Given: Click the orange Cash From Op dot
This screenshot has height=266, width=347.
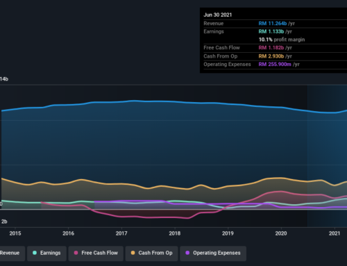Looking at the screenshot, I should pyautogui.click(x=133, y=253).
